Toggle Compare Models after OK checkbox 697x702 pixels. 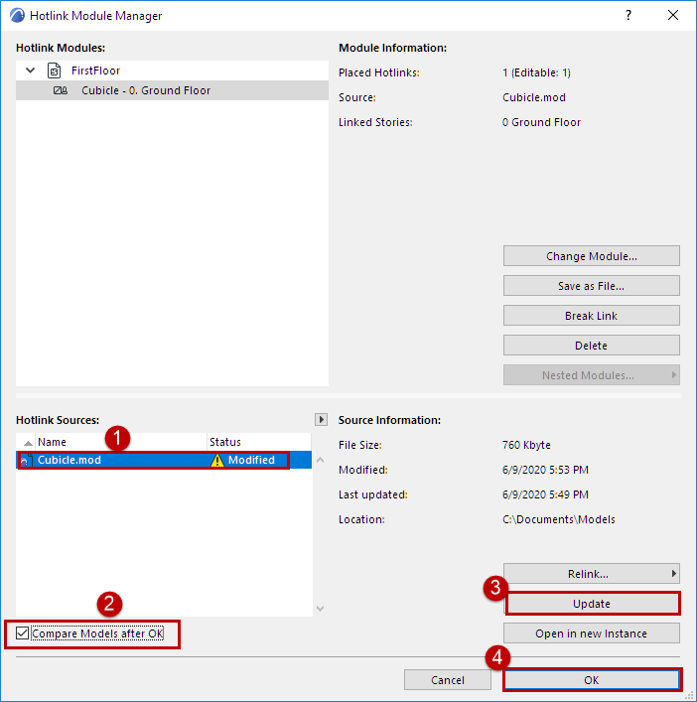coord(22,633)
